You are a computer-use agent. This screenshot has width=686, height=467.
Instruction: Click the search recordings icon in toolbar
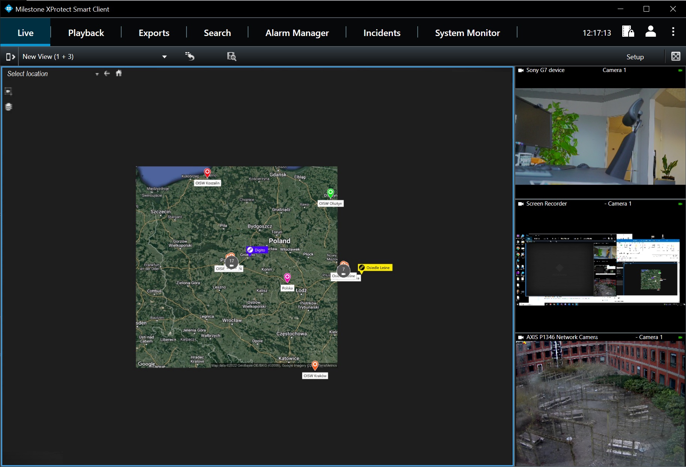click(232, 56)
